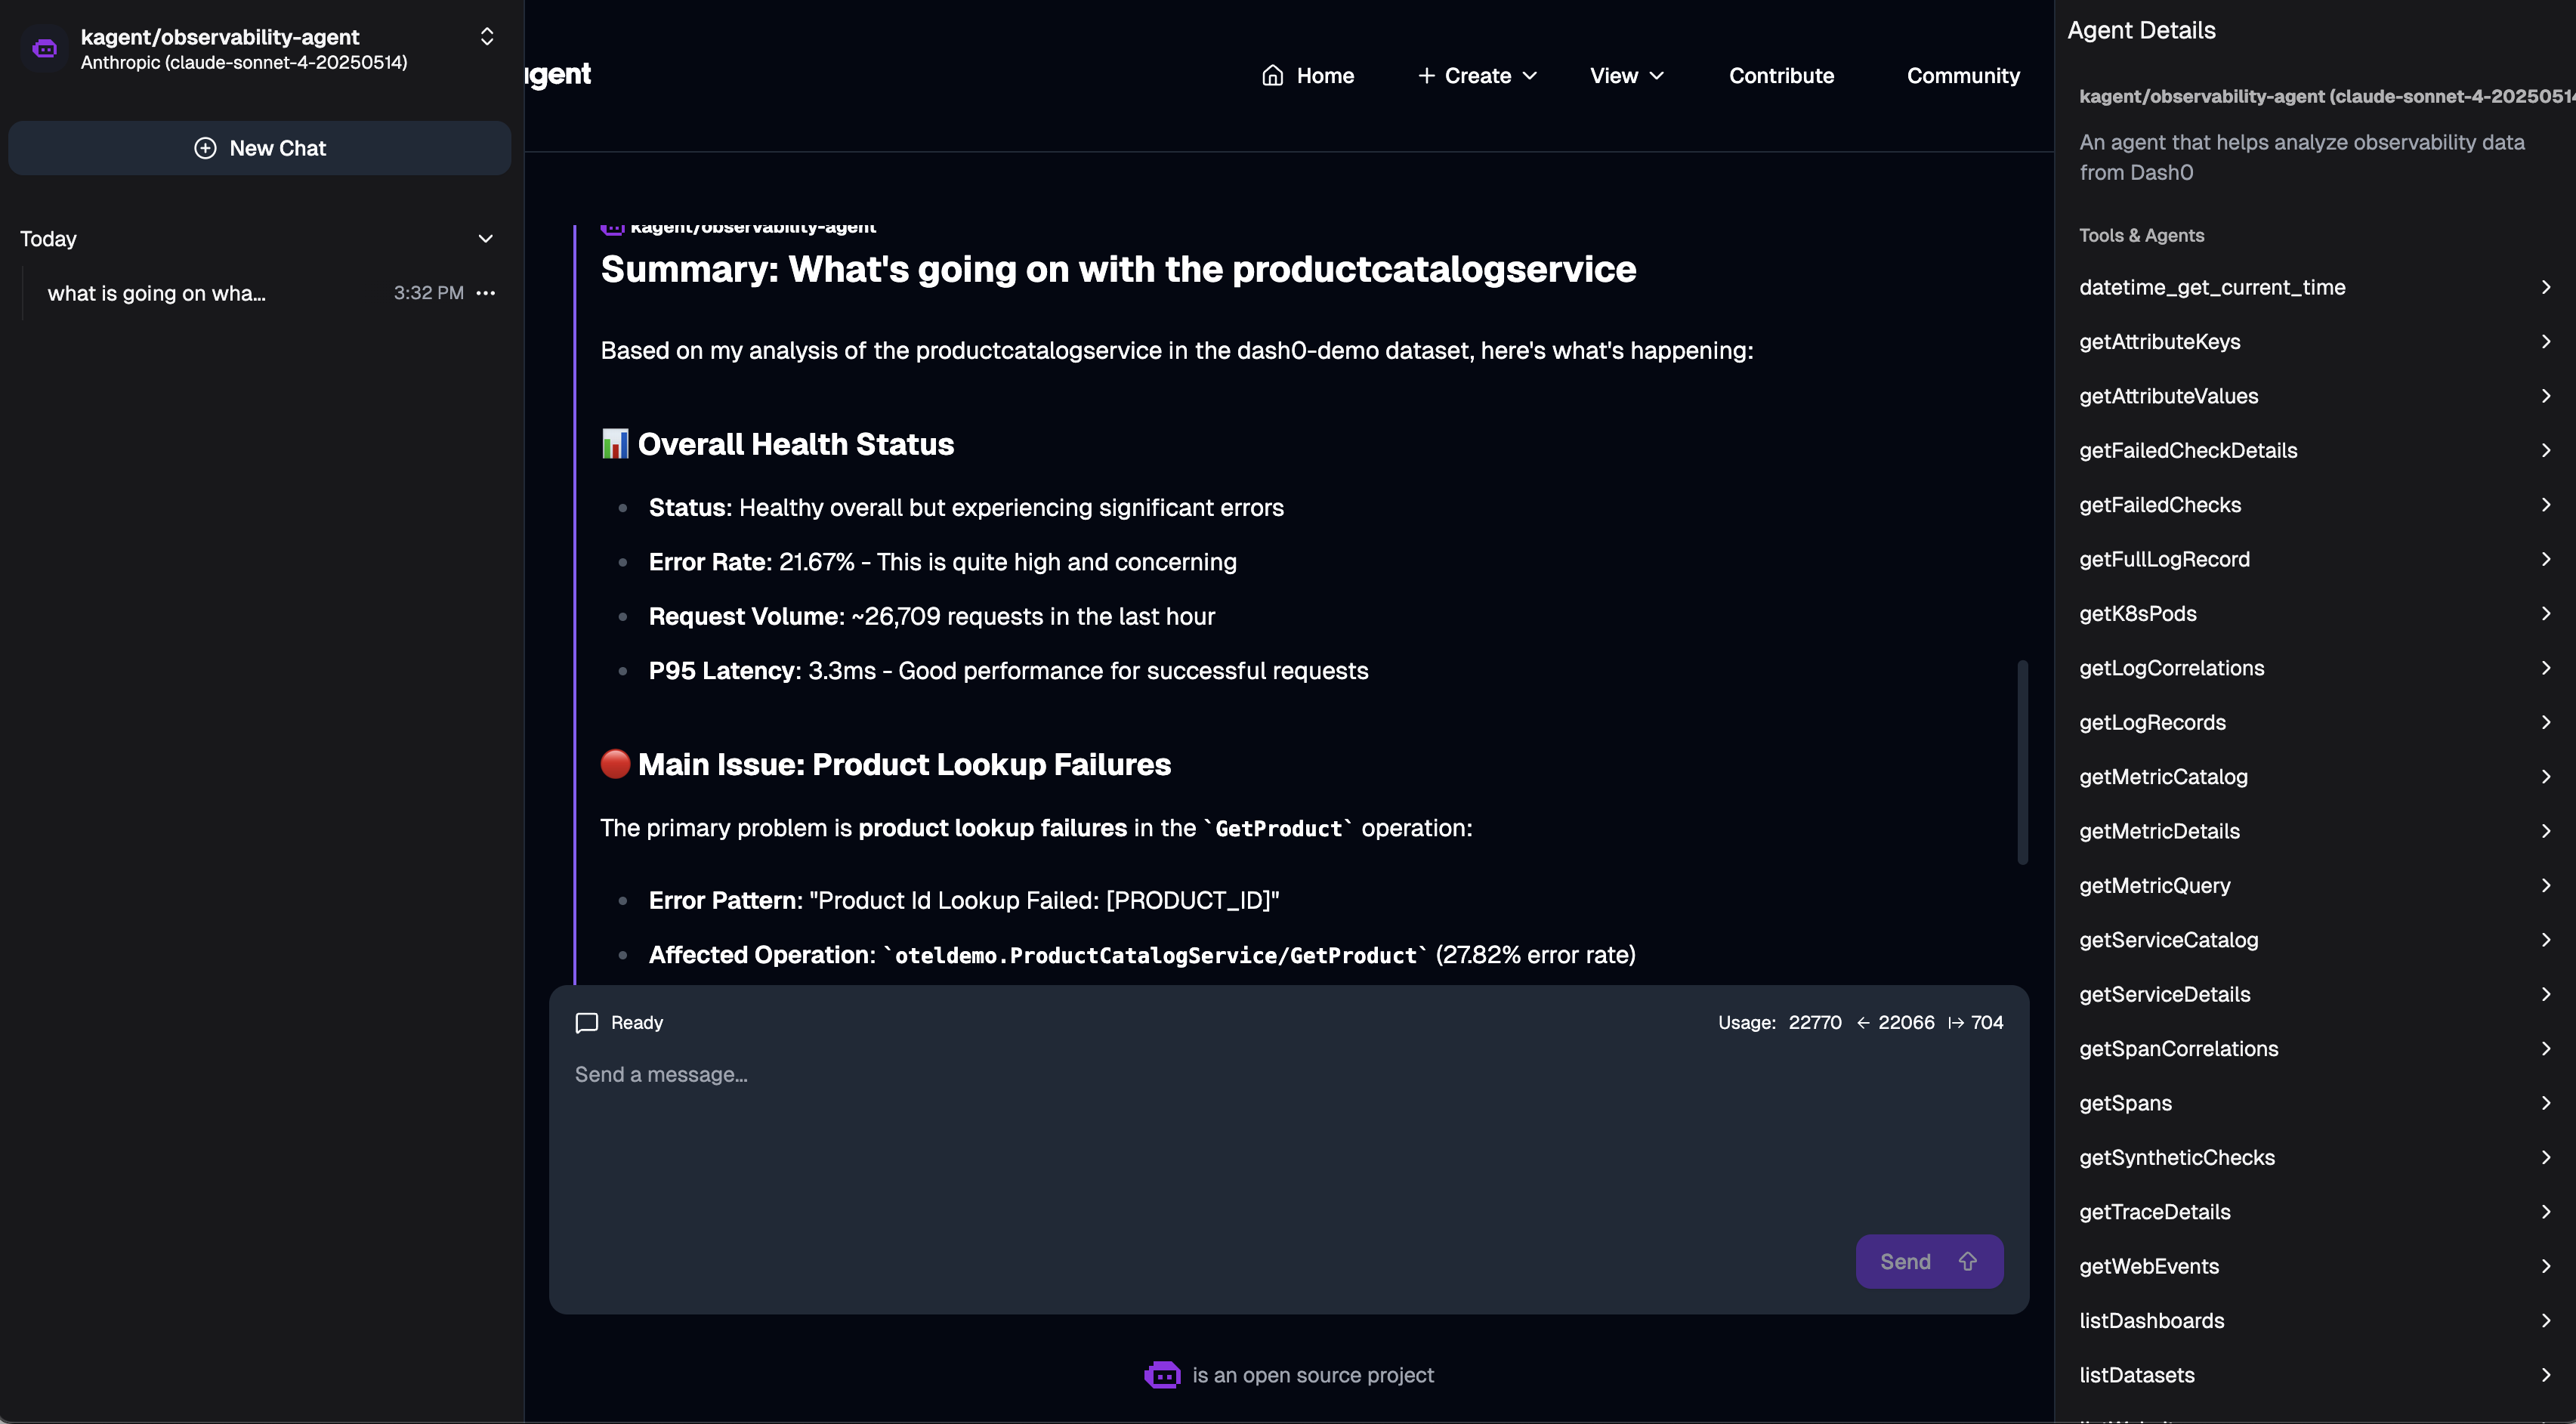Click the plus icon next to Create

[x=1426, y=76]
